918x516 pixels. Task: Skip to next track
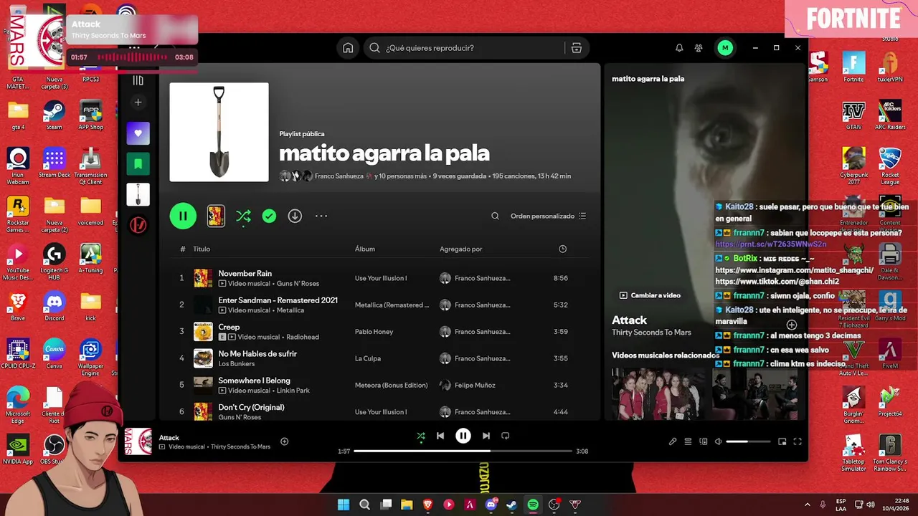[x=486, y=436]
